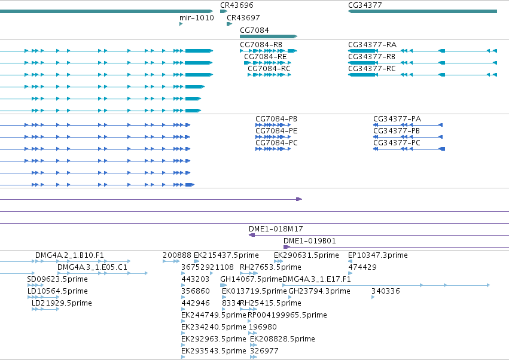
Task: Select the DME1-018M17 clone label
Action: point(276,229)
